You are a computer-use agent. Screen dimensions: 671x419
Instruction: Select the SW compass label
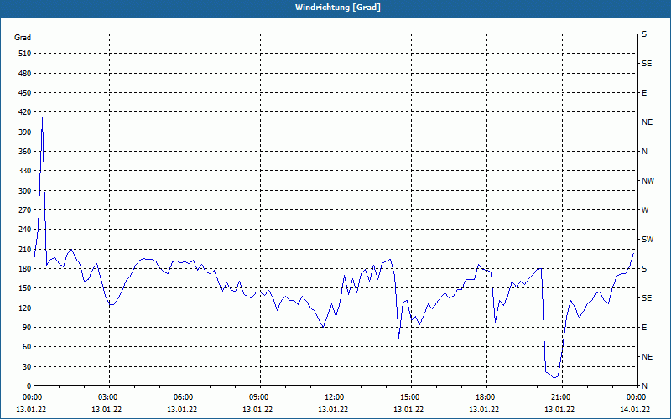click(x=648, y=240)
